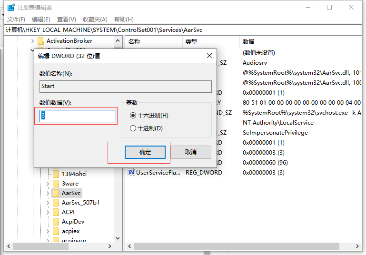
Task: Select the Decimal (十进制) radio button
Action: 133,128
